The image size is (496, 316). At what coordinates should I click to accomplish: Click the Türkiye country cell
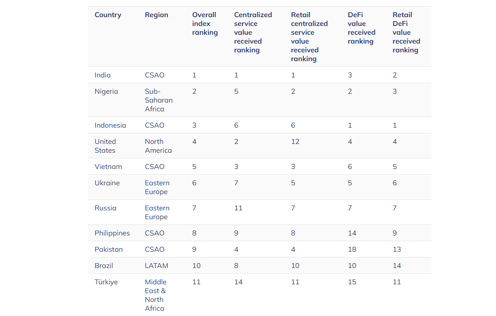106,282
